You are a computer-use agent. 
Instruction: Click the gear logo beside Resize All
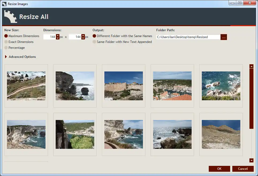tap(10, 17)
